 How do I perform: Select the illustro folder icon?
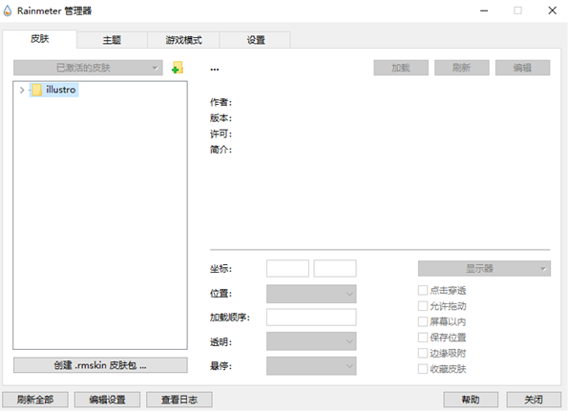coord(36,90)
